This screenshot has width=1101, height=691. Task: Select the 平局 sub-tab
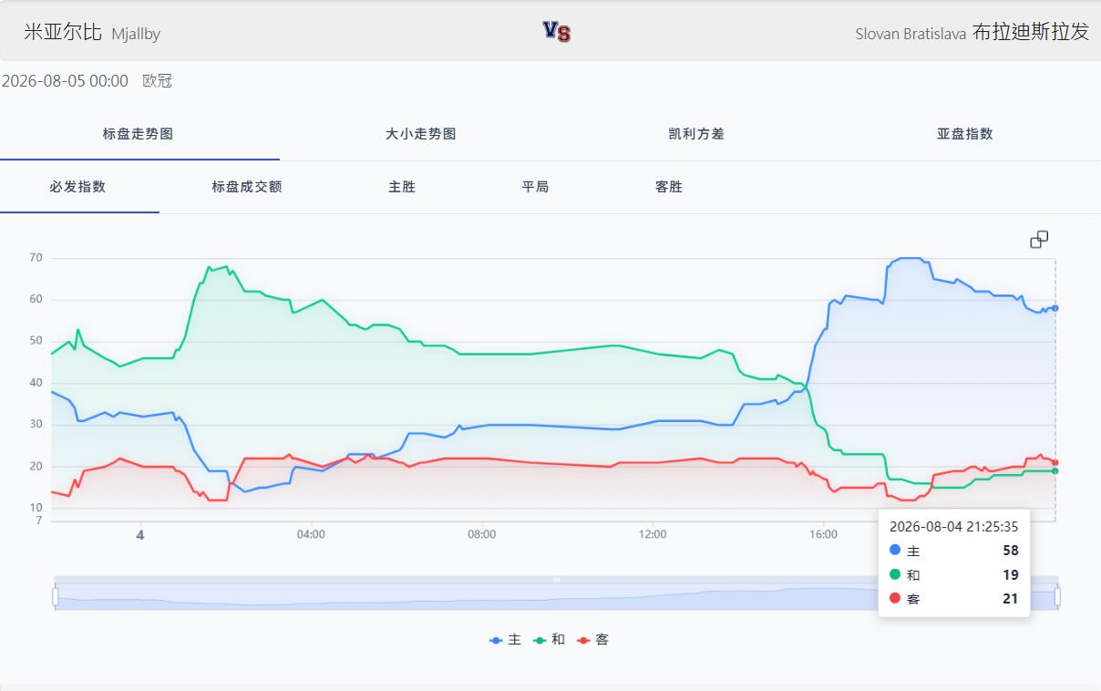(x=535, y=187)
